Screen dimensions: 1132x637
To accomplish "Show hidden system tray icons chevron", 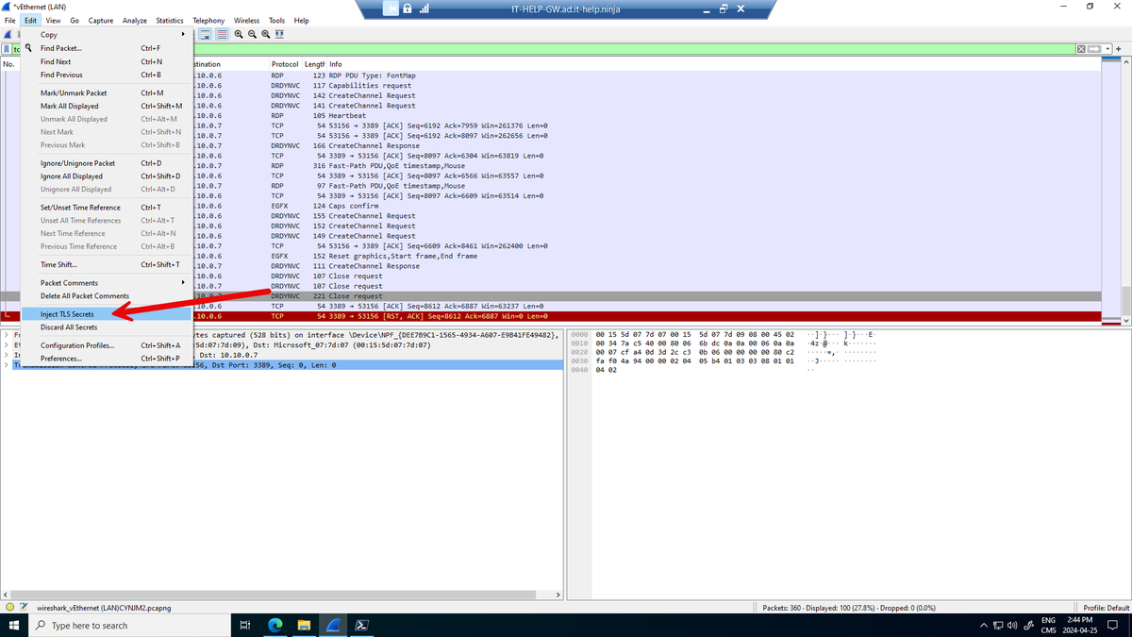I will click(x=984, y=625).
